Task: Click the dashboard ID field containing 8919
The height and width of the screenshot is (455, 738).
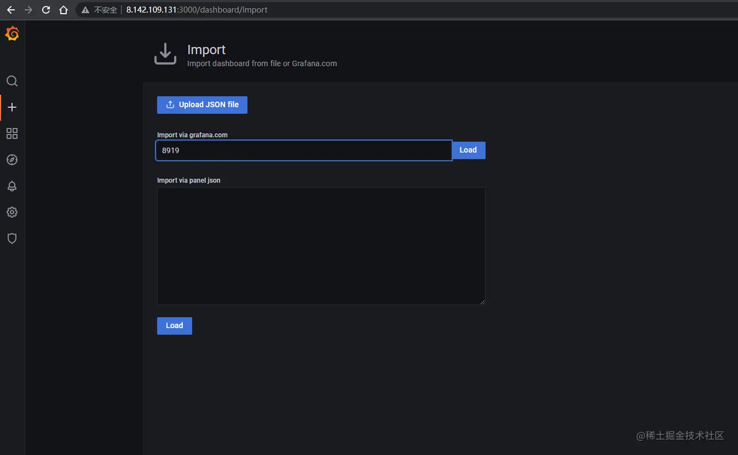Action: pos(304,150)
